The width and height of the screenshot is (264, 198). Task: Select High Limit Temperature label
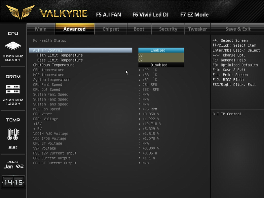point(60,55)
